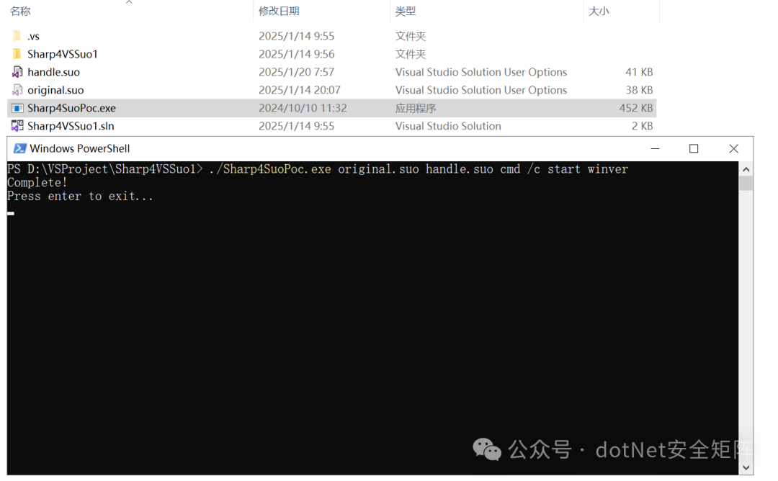The image size is (778, 481).
Task: Click the 41 KB size cell
Action: coord(639,73)
